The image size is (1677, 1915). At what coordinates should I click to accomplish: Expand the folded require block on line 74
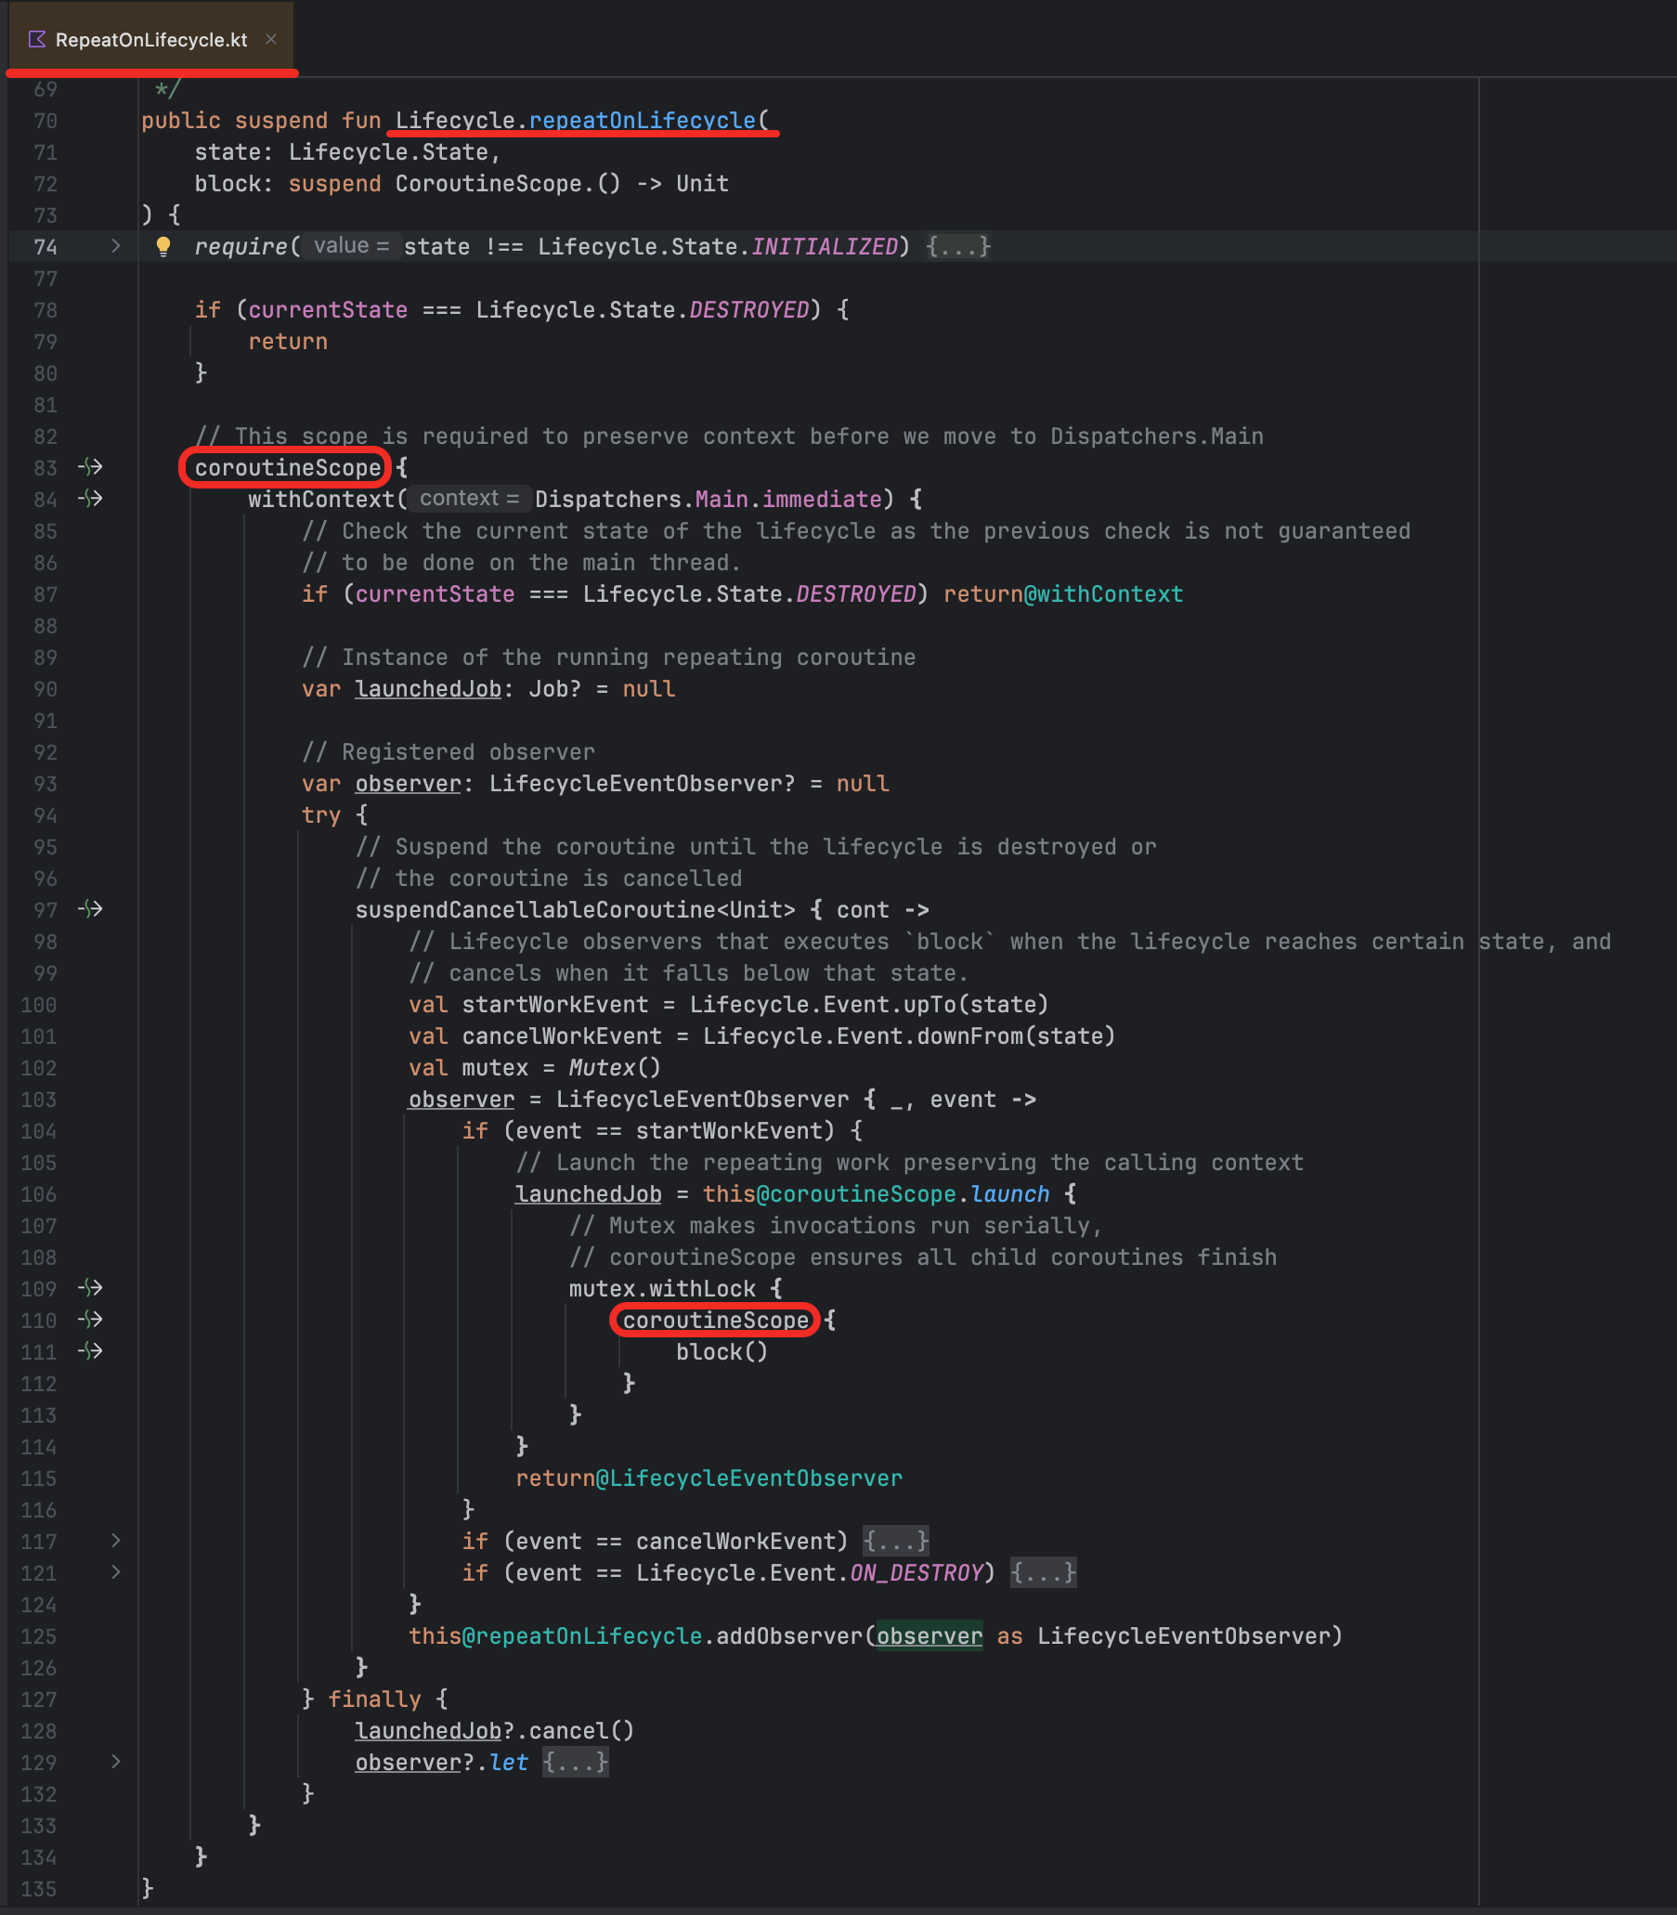(x=115, y=246)
